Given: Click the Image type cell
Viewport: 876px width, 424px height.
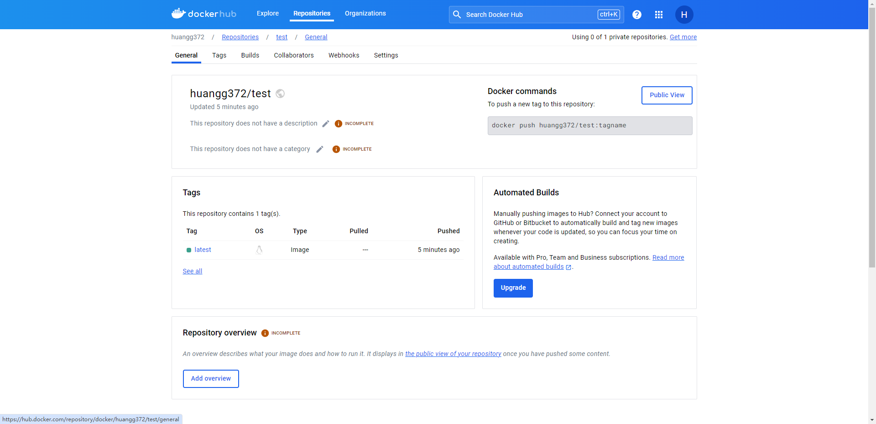Looking at the screenshot, I should tap(300, 250).
